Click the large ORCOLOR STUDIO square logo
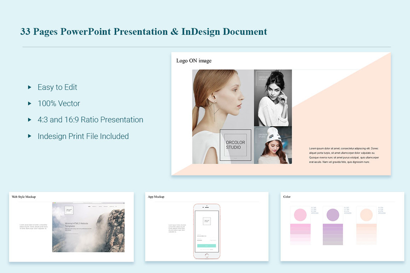 (x=235, y=145)
